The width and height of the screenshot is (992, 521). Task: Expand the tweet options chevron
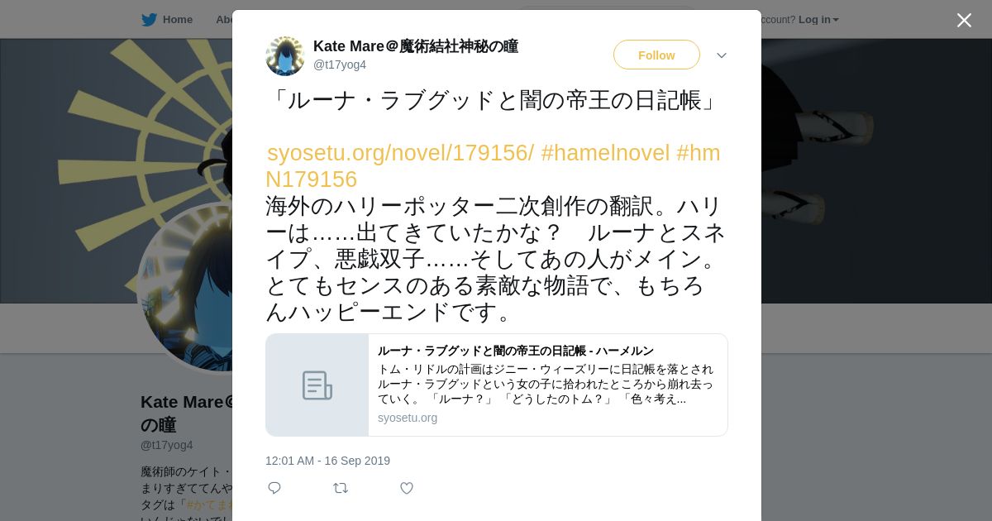[x=722, y=55]
